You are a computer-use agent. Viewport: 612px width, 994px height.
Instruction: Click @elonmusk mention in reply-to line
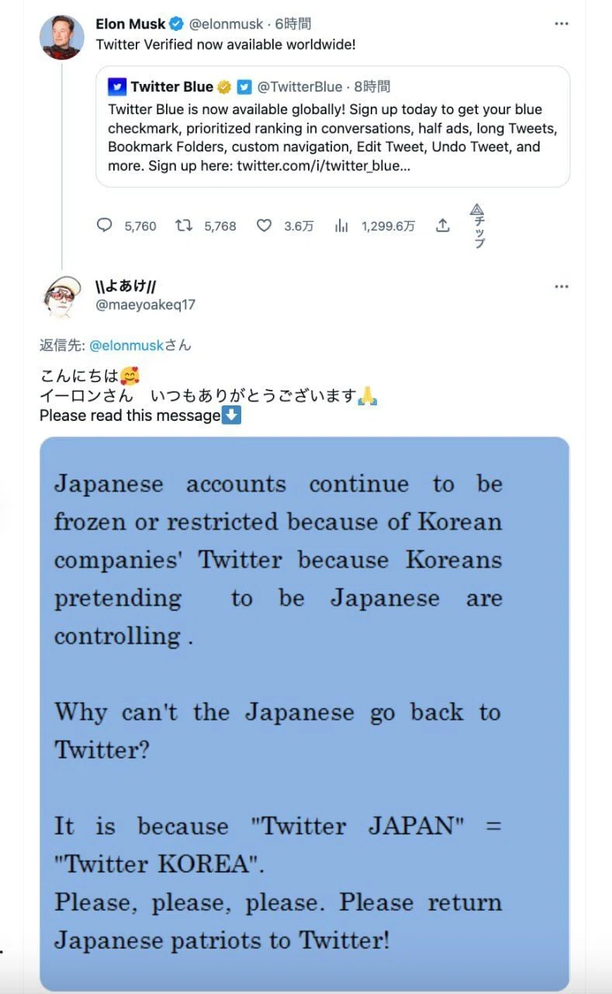pos(126,345)
